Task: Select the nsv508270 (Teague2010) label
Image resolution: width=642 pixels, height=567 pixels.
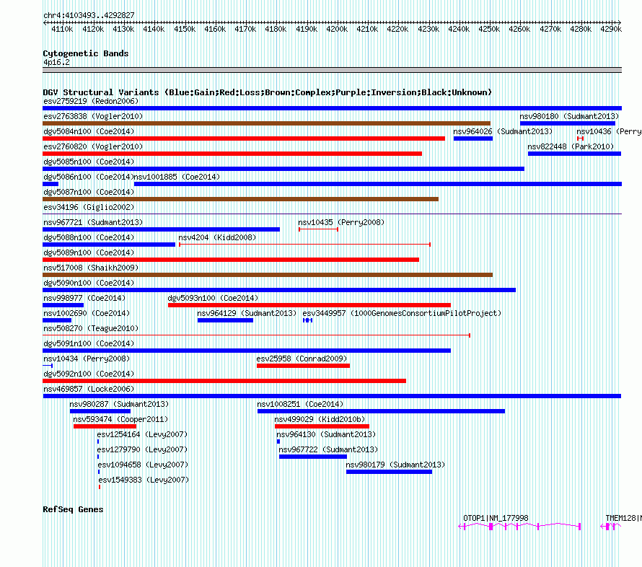Action: [91, 328]
